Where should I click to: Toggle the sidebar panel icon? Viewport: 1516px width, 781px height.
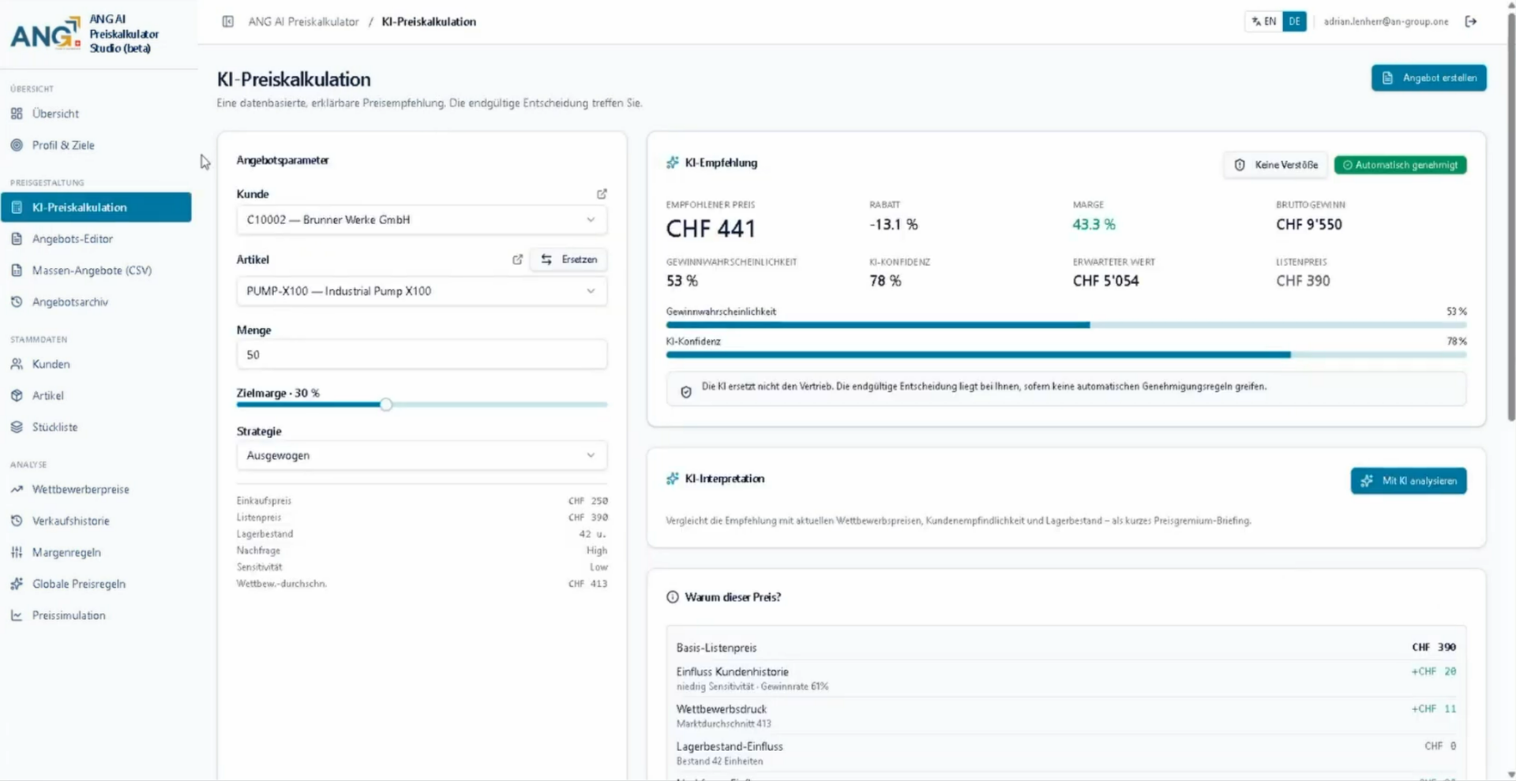click(x=227, y=21)
